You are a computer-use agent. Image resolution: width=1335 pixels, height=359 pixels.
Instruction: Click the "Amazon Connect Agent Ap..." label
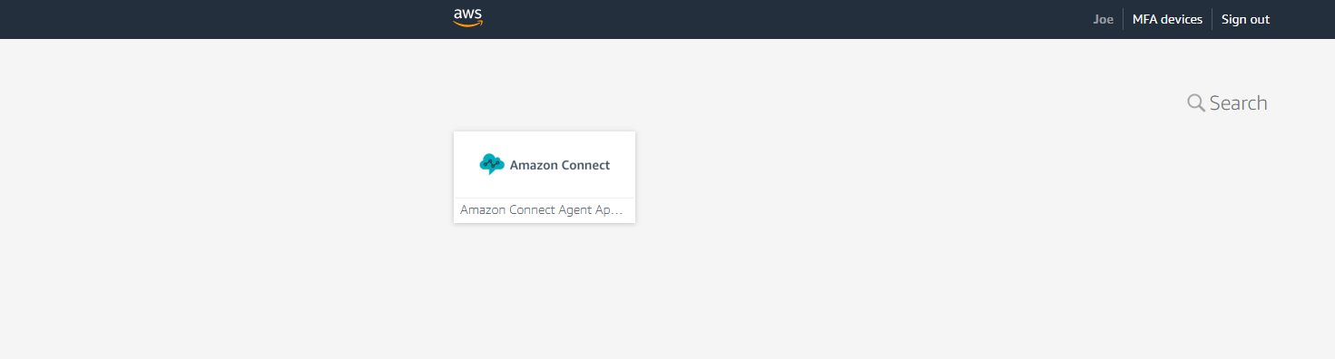542,209
